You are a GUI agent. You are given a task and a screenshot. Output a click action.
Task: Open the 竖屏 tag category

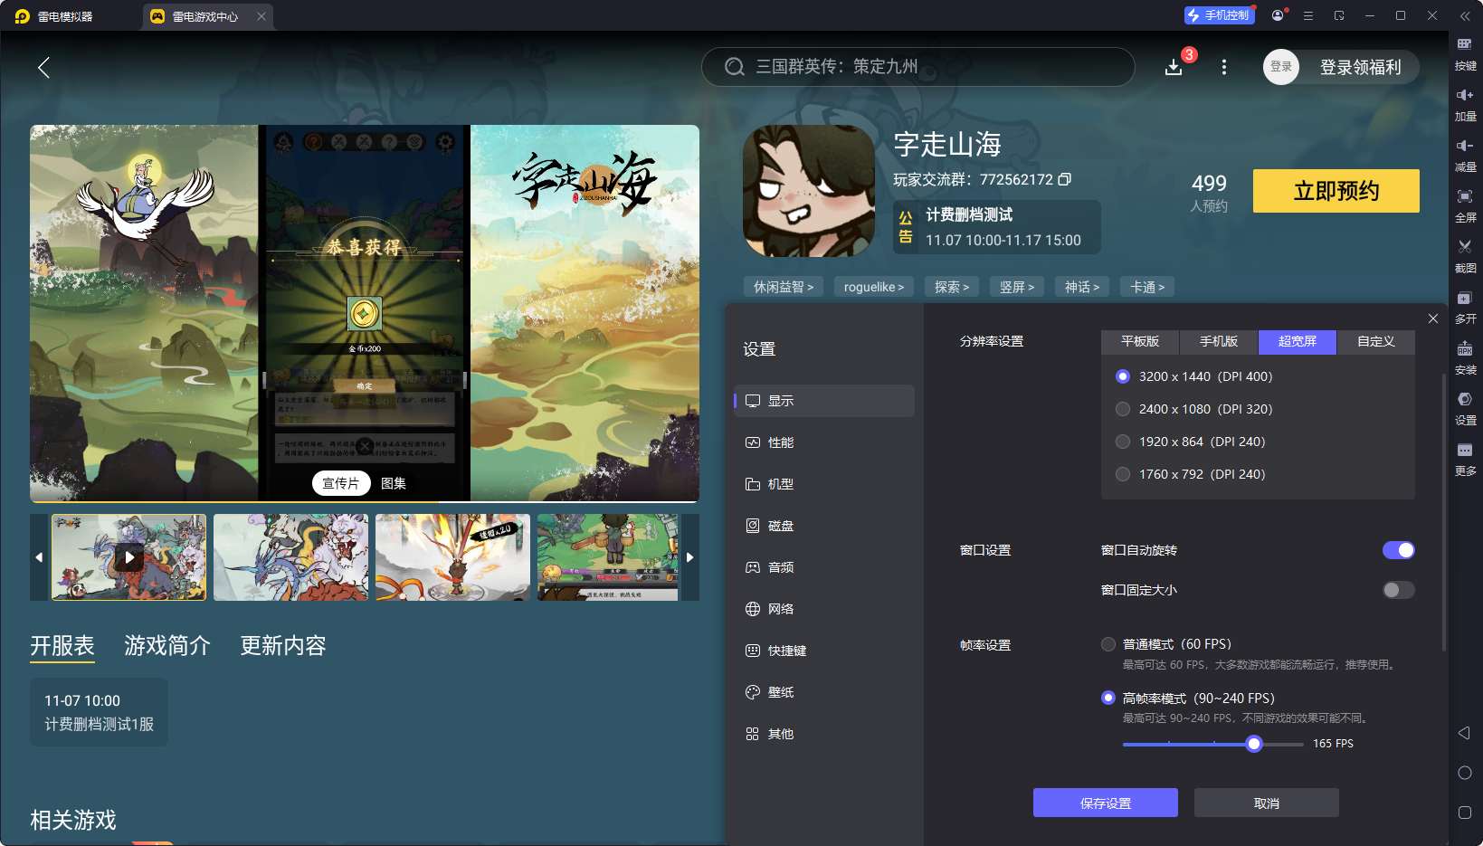tap(1017, 287)
